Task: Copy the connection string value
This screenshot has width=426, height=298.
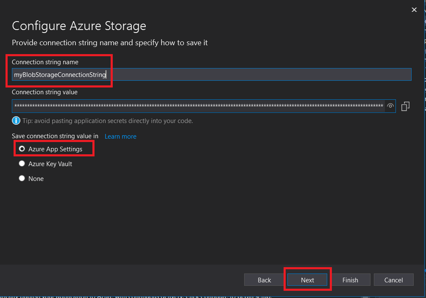Action: [405, 106]
